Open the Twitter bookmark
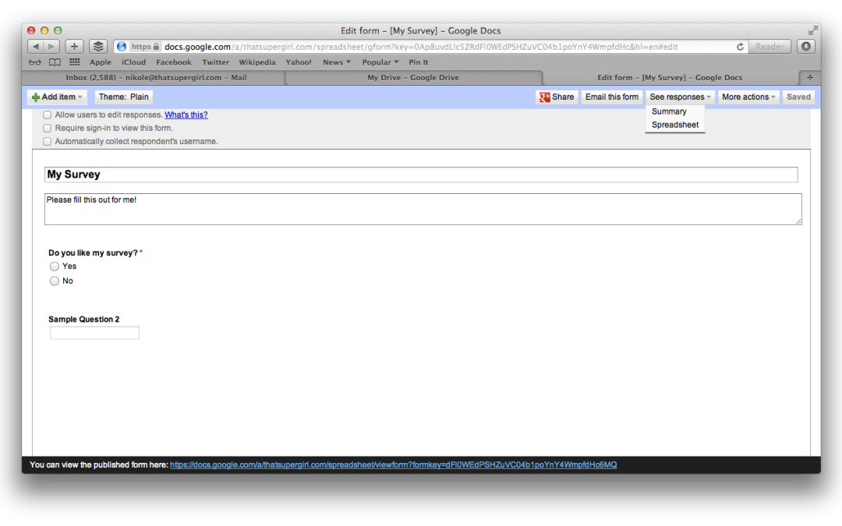 coord(215,62)
